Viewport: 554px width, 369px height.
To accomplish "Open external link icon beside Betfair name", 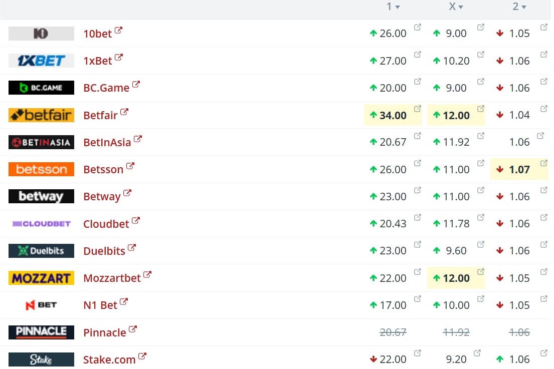I will pyautogui.click(x=124, y=112).
